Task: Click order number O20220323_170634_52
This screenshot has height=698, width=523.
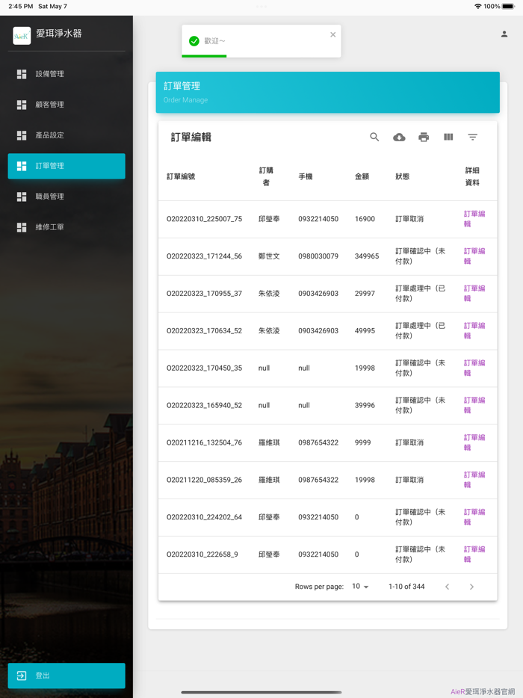Action: pyautogui.click(x=204, y=331)
